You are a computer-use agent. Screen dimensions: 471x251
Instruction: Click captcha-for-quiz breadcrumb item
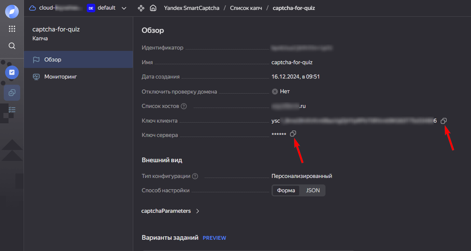point(294,8)
